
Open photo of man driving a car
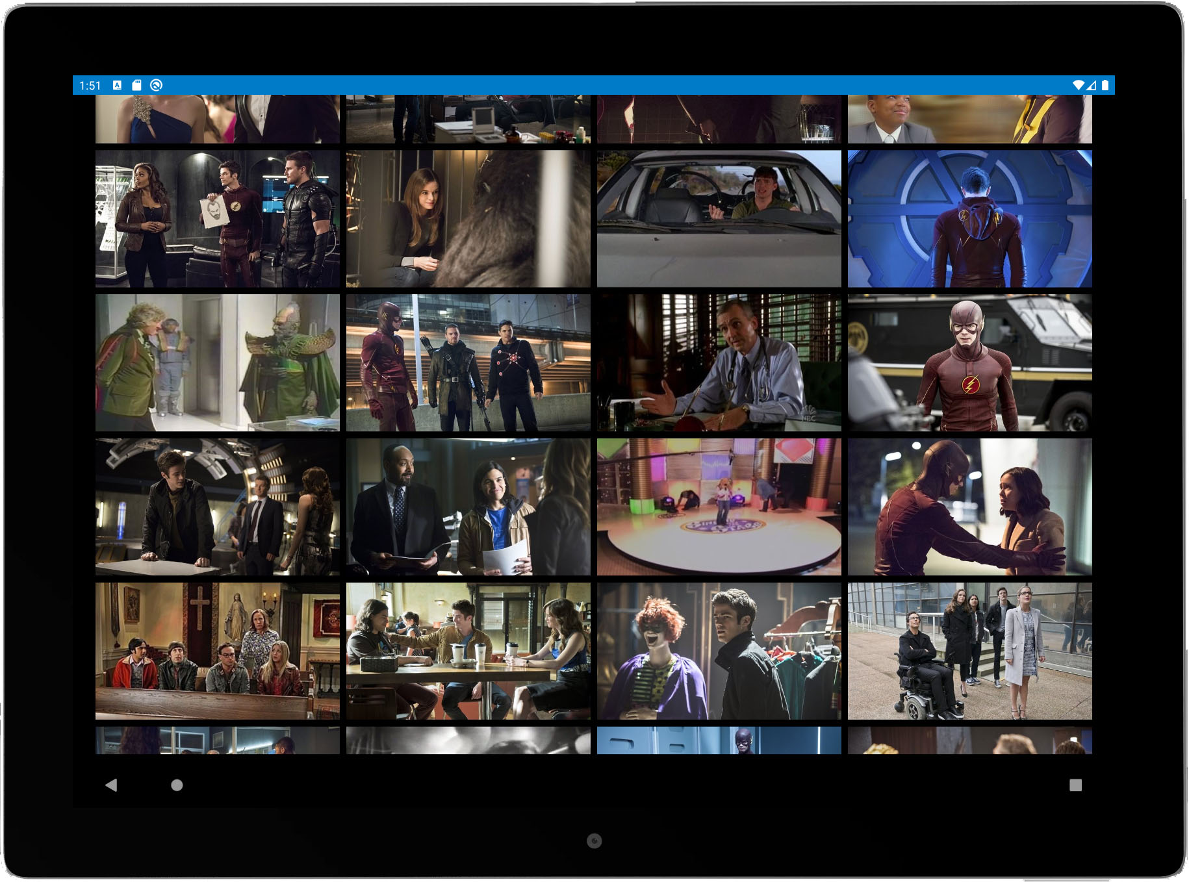719,219
